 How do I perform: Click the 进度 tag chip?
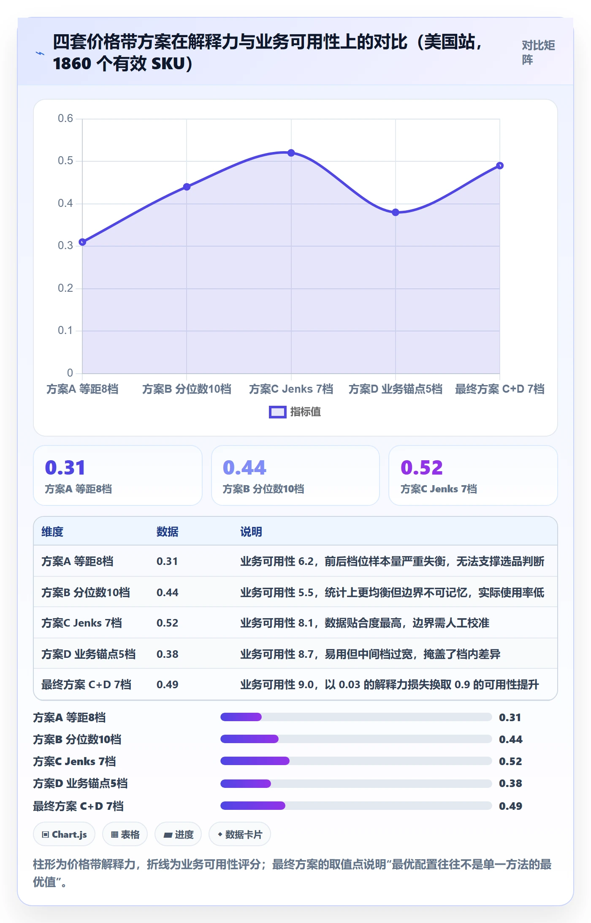click(178, 834)
